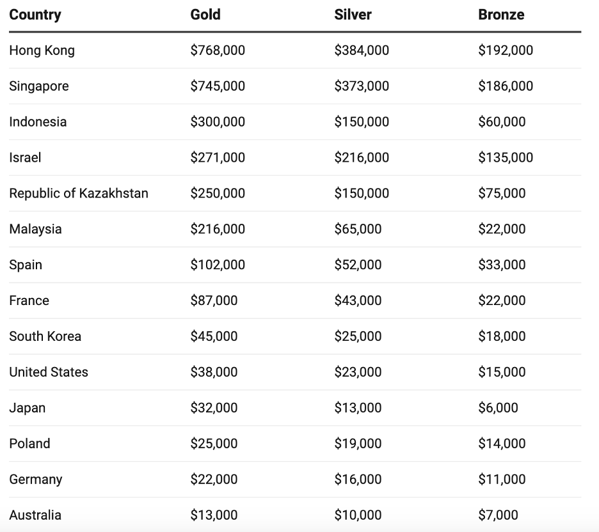Viewport: 599px width, 532px height.
Task: Select Hong Kong's gold value $768,000
Action: [x=218, y=51]
